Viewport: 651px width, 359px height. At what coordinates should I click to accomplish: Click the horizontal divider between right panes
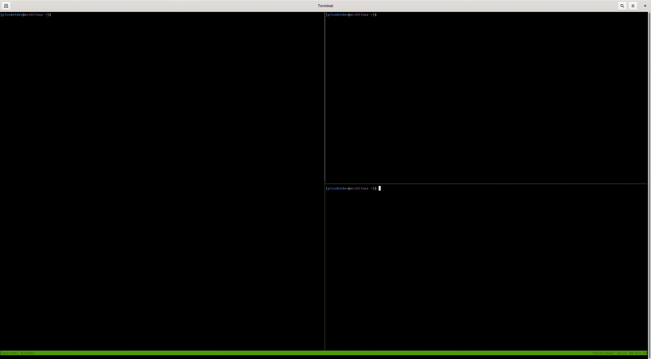click(483, 181)
